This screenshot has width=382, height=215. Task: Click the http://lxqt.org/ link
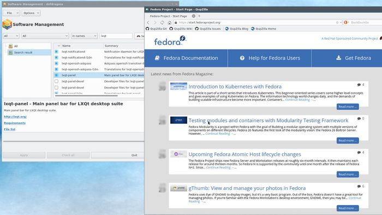15,117
